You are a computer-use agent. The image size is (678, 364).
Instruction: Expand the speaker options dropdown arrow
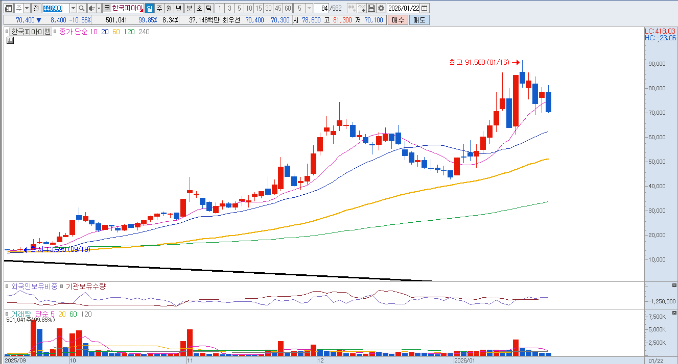coord(98,8)
